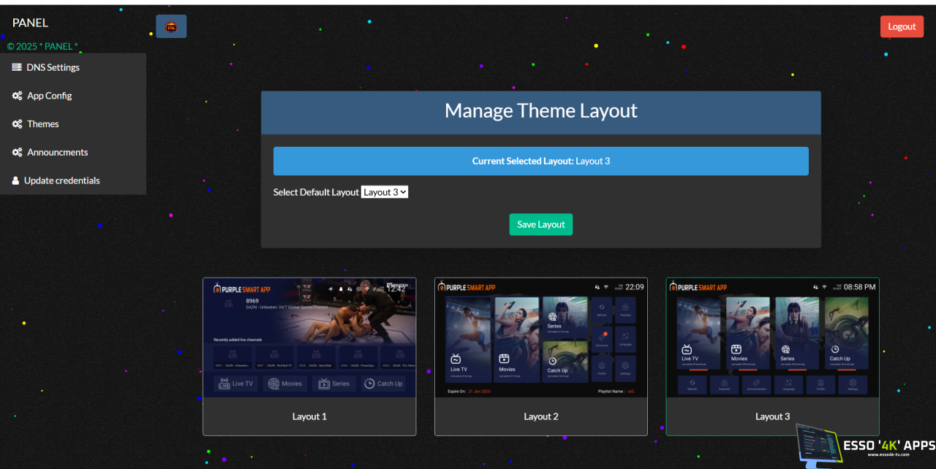Pick the Layout 3 preview thumbnail

772,338
